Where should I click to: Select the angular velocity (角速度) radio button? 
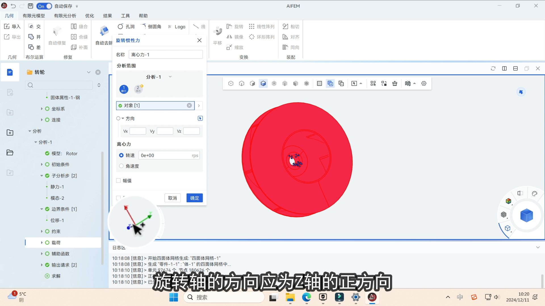tap(121, 166)
